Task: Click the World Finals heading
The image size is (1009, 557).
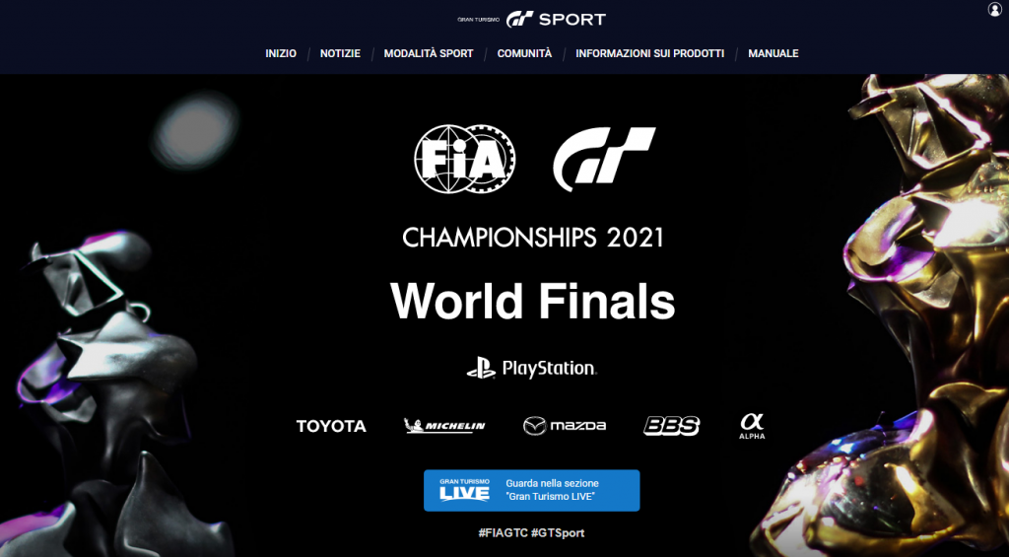Action: 533,302
